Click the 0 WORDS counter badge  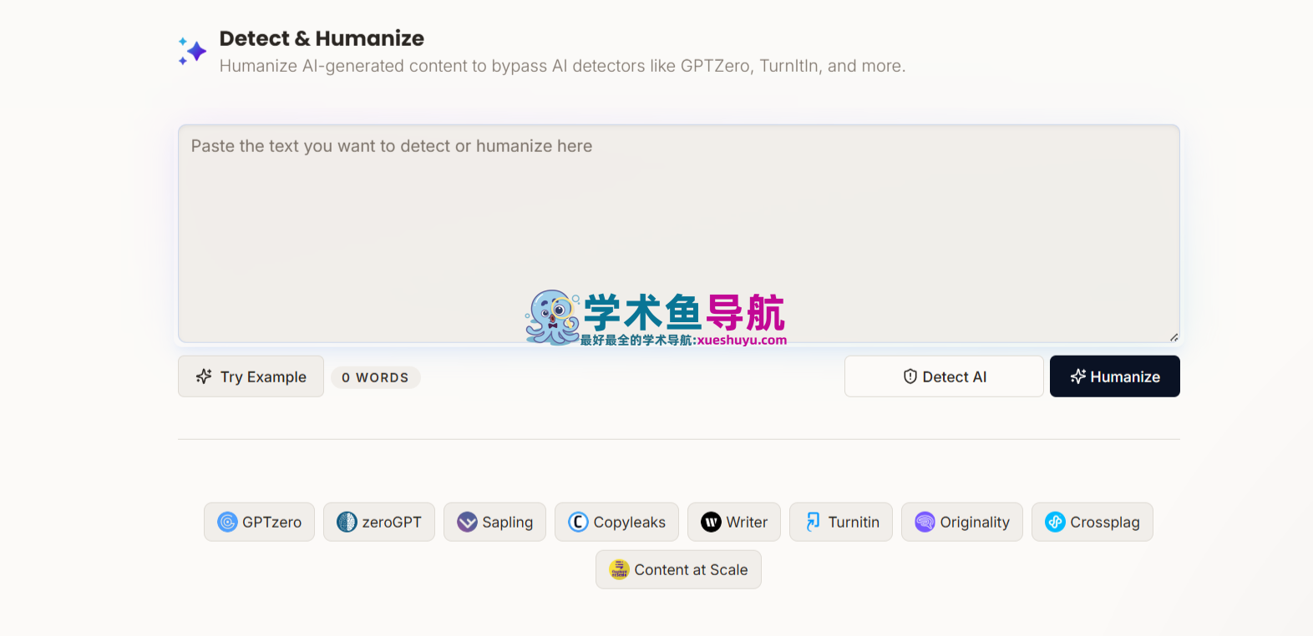coord(375,378)
